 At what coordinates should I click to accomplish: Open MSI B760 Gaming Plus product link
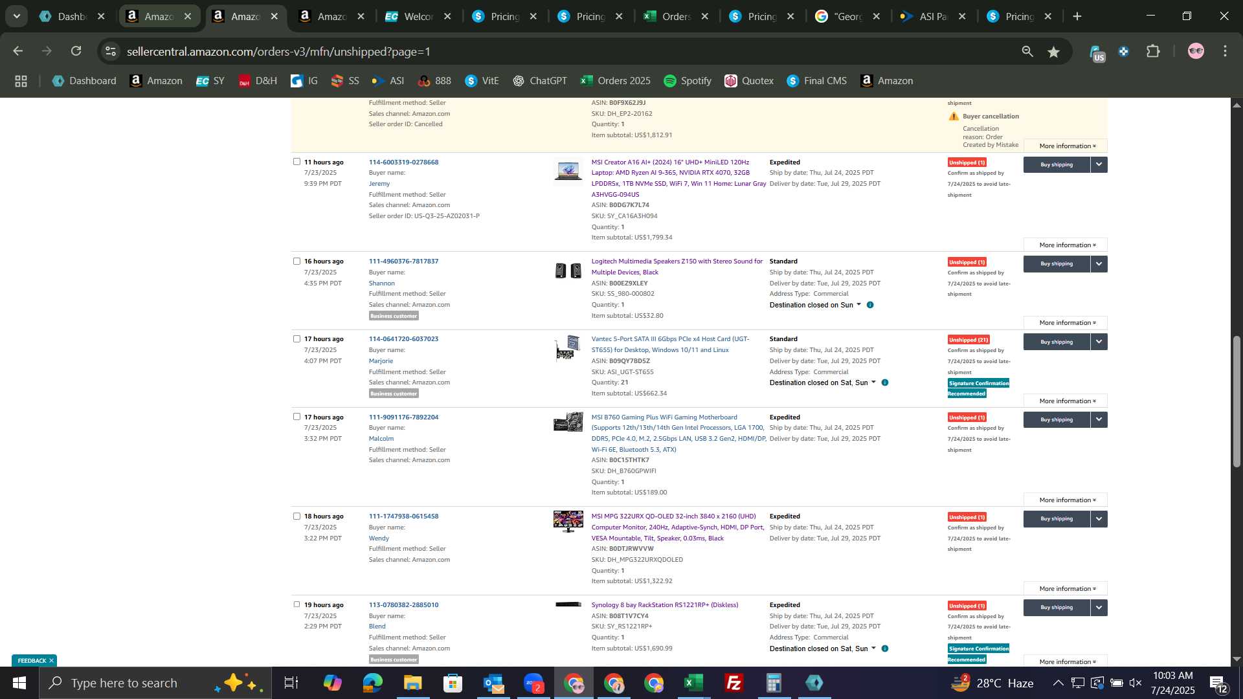point(678,433)
